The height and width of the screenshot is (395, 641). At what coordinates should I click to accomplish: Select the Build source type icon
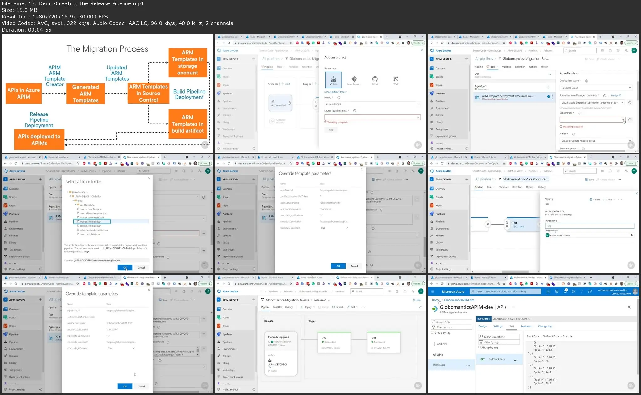coord(333,80)
